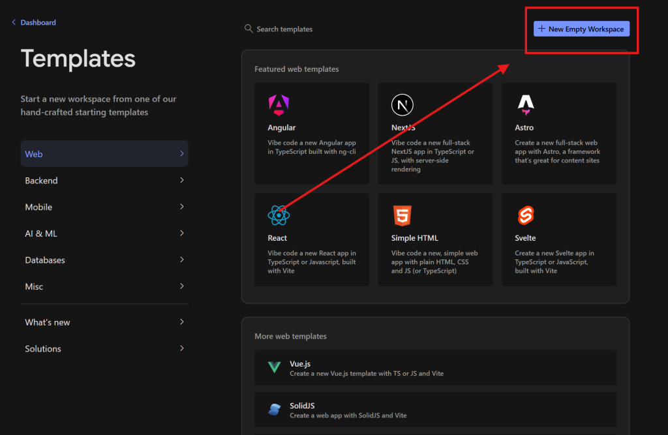
Task: Open the What's new section label
Action: click(x=47, y=322)
